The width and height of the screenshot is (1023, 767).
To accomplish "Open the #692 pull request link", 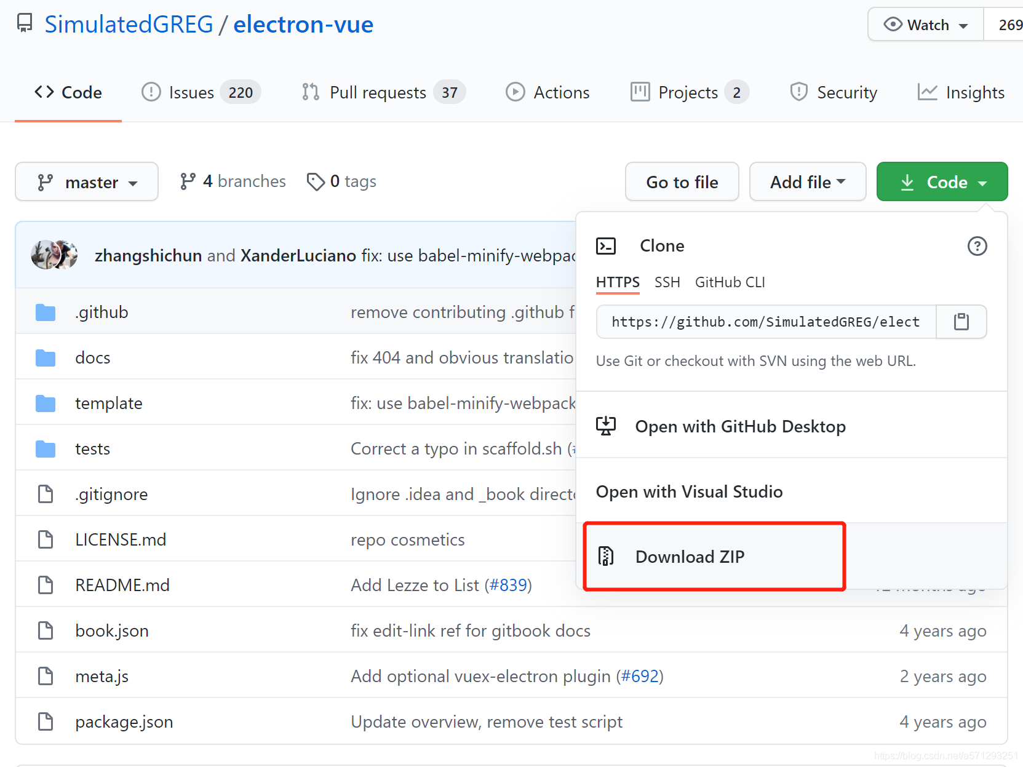I will click(640, 676).
